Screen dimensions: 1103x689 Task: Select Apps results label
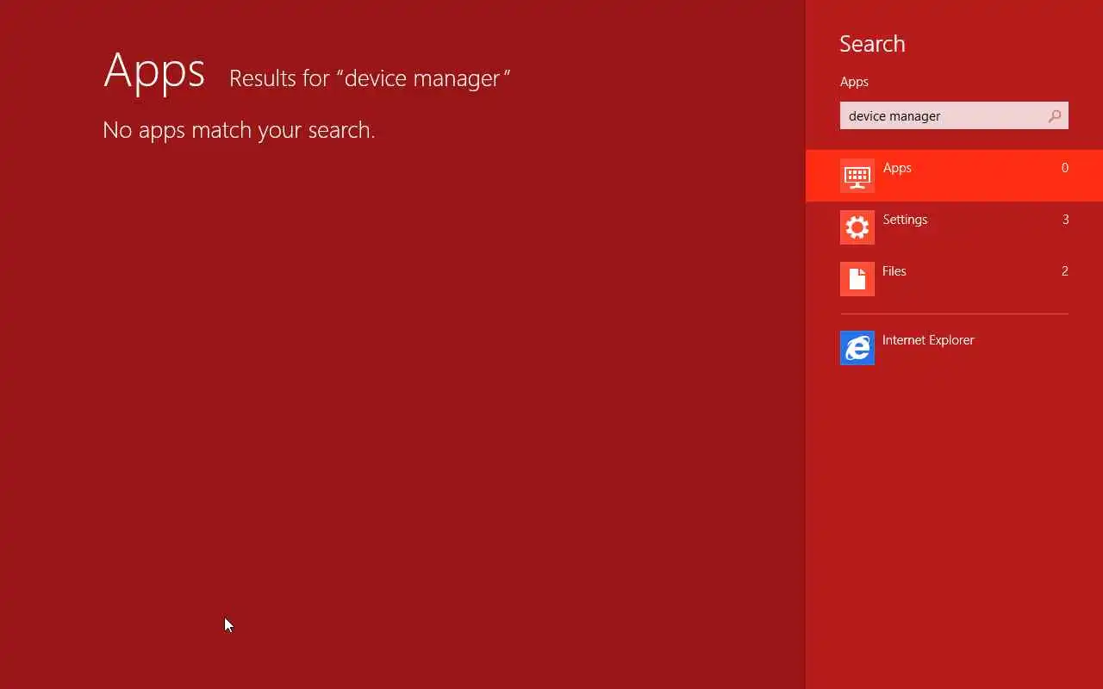(897, 168)
